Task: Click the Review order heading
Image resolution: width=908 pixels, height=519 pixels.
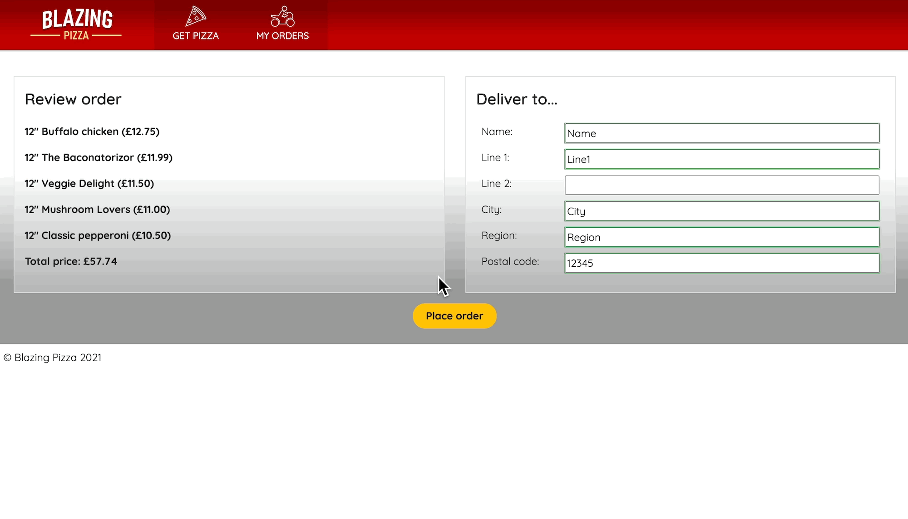Action: point(73,99)
